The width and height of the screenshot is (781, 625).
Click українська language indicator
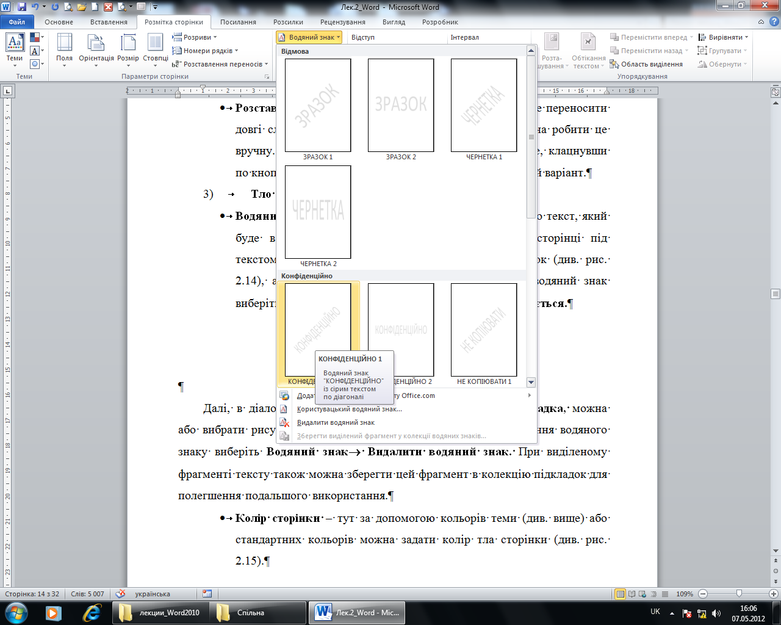(x=153, y=594)
